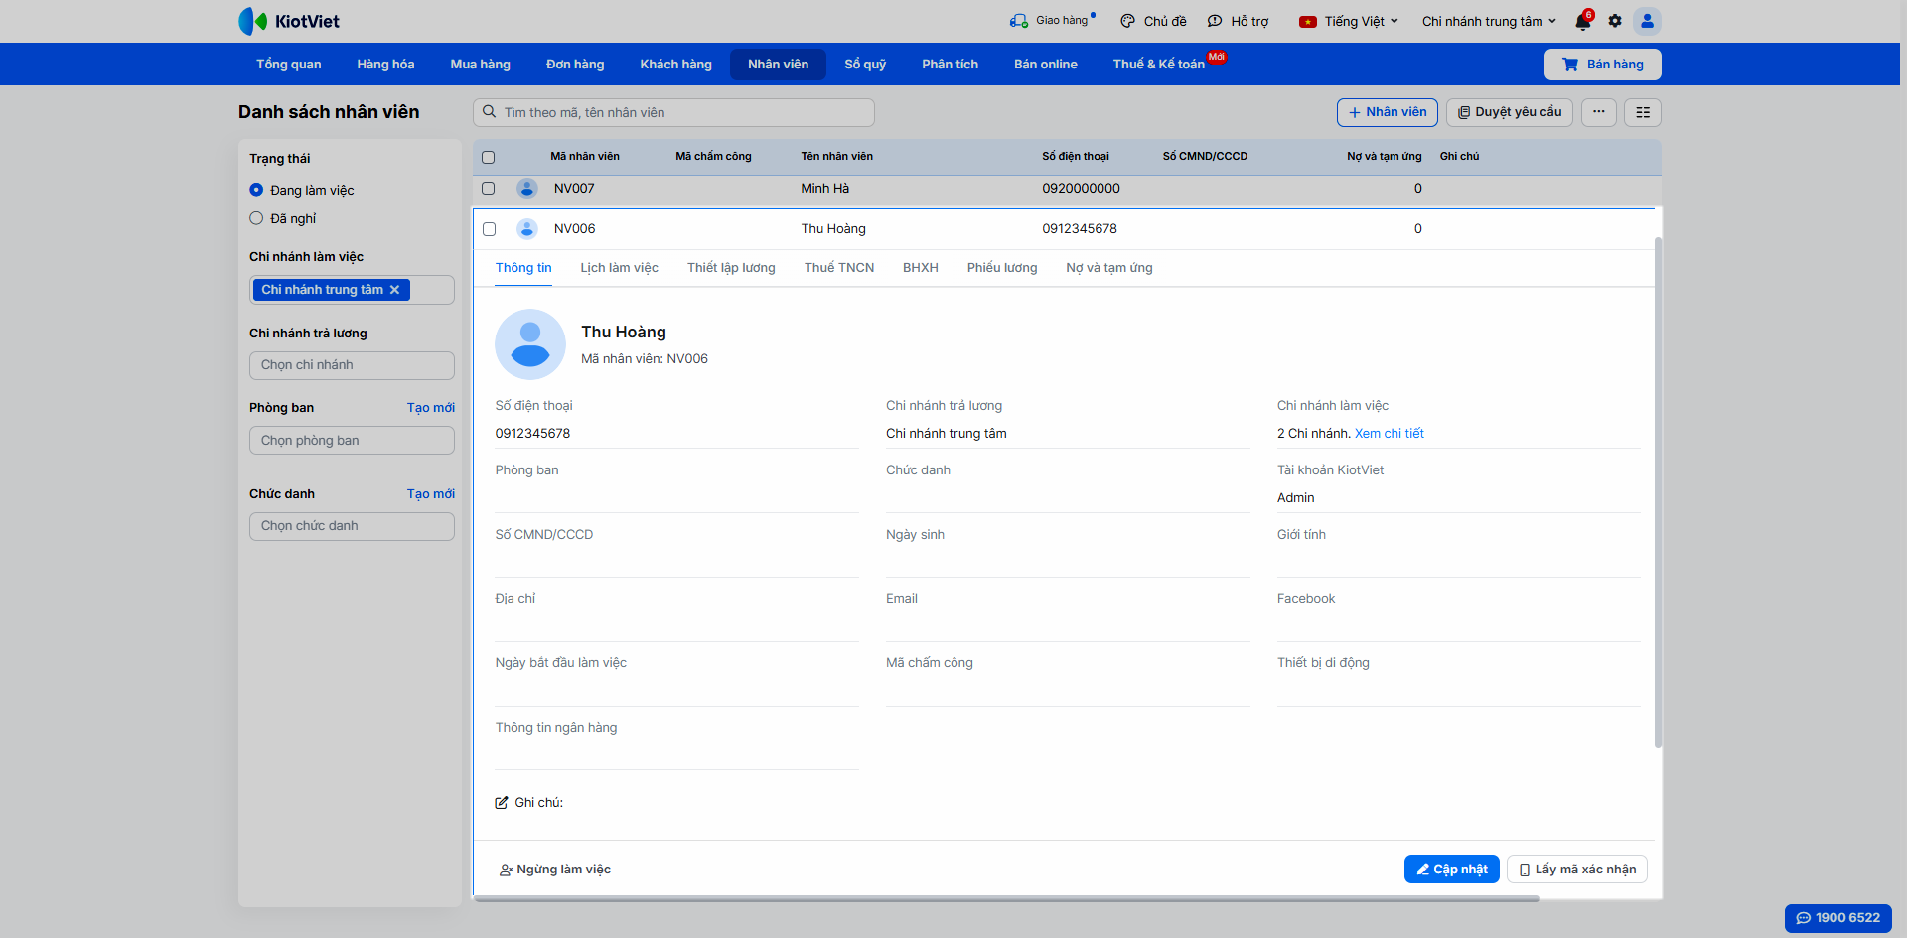Open the Chi nhánh trung tâm branch switcher
Viewport: 1907px width, 938px height.
pyautogui.click(x=1489, y=21)
